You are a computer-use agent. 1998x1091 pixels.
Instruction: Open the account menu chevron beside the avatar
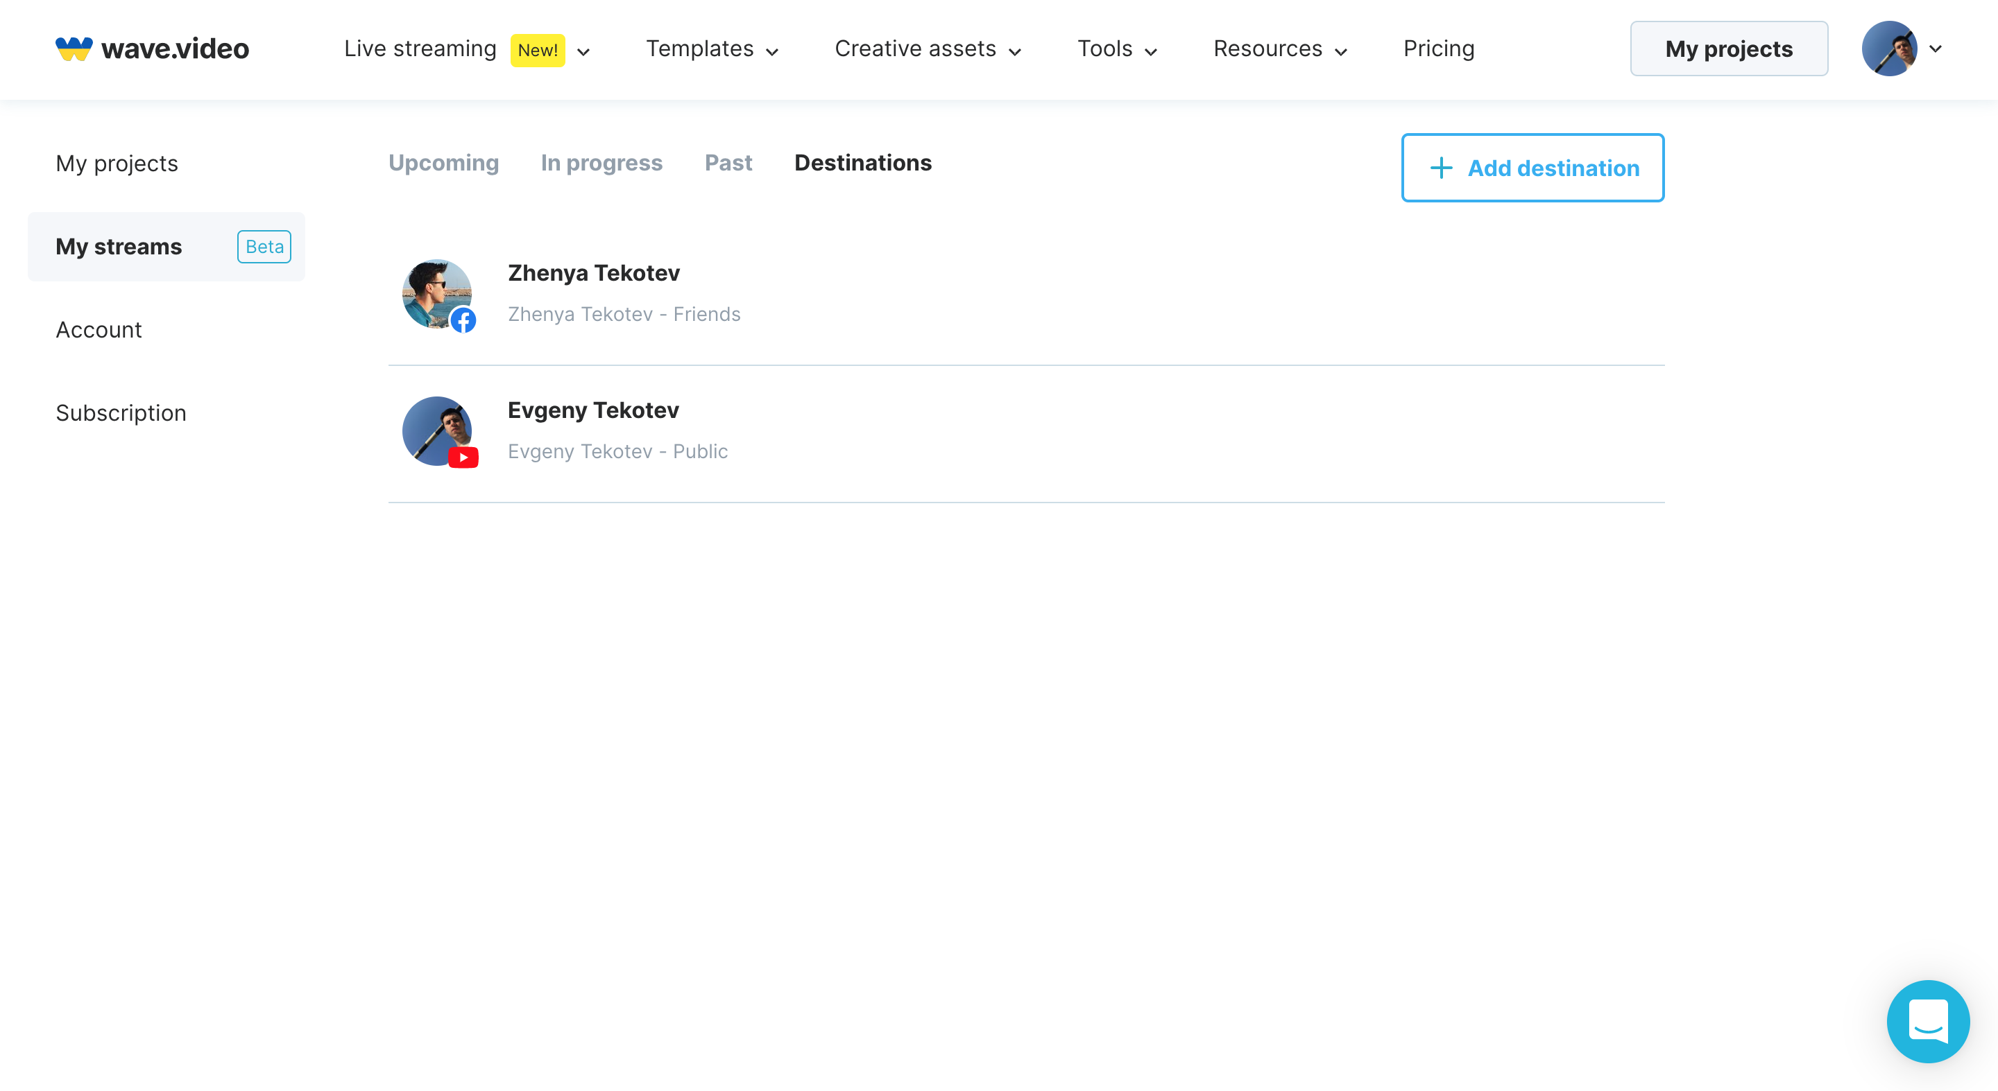coord(1935,49)
